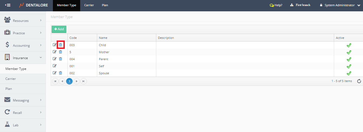
Task: Switch to the Carrier top tab
Action: [89, 5]
